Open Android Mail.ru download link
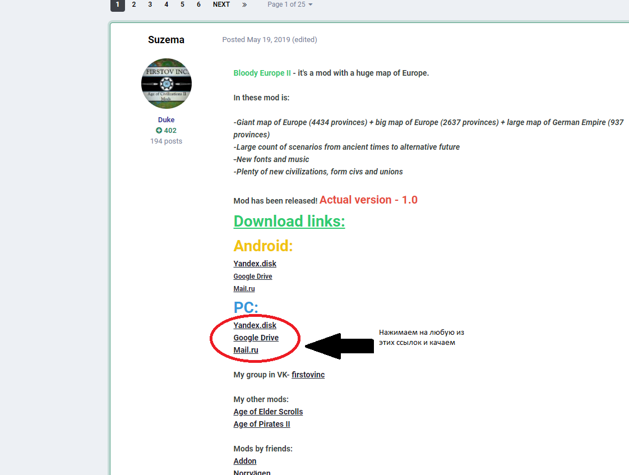629x475 pixels. (x=244, y=289)
